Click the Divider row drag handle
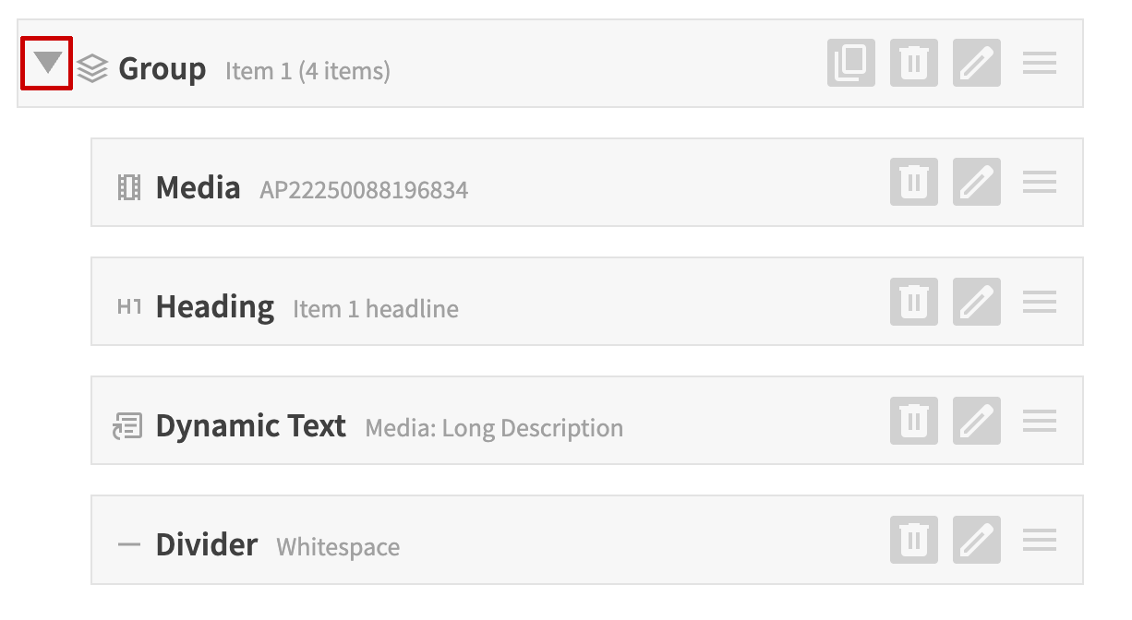Viewport: 1132px width, 620px height. pyautogui.click(x=1040, y=540)
